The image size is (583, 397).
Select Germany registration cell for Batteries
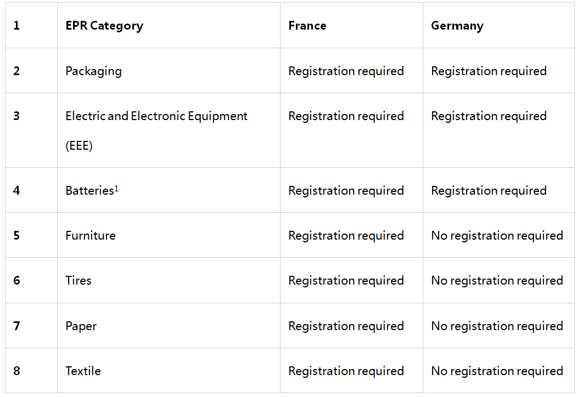coord(498,190)
